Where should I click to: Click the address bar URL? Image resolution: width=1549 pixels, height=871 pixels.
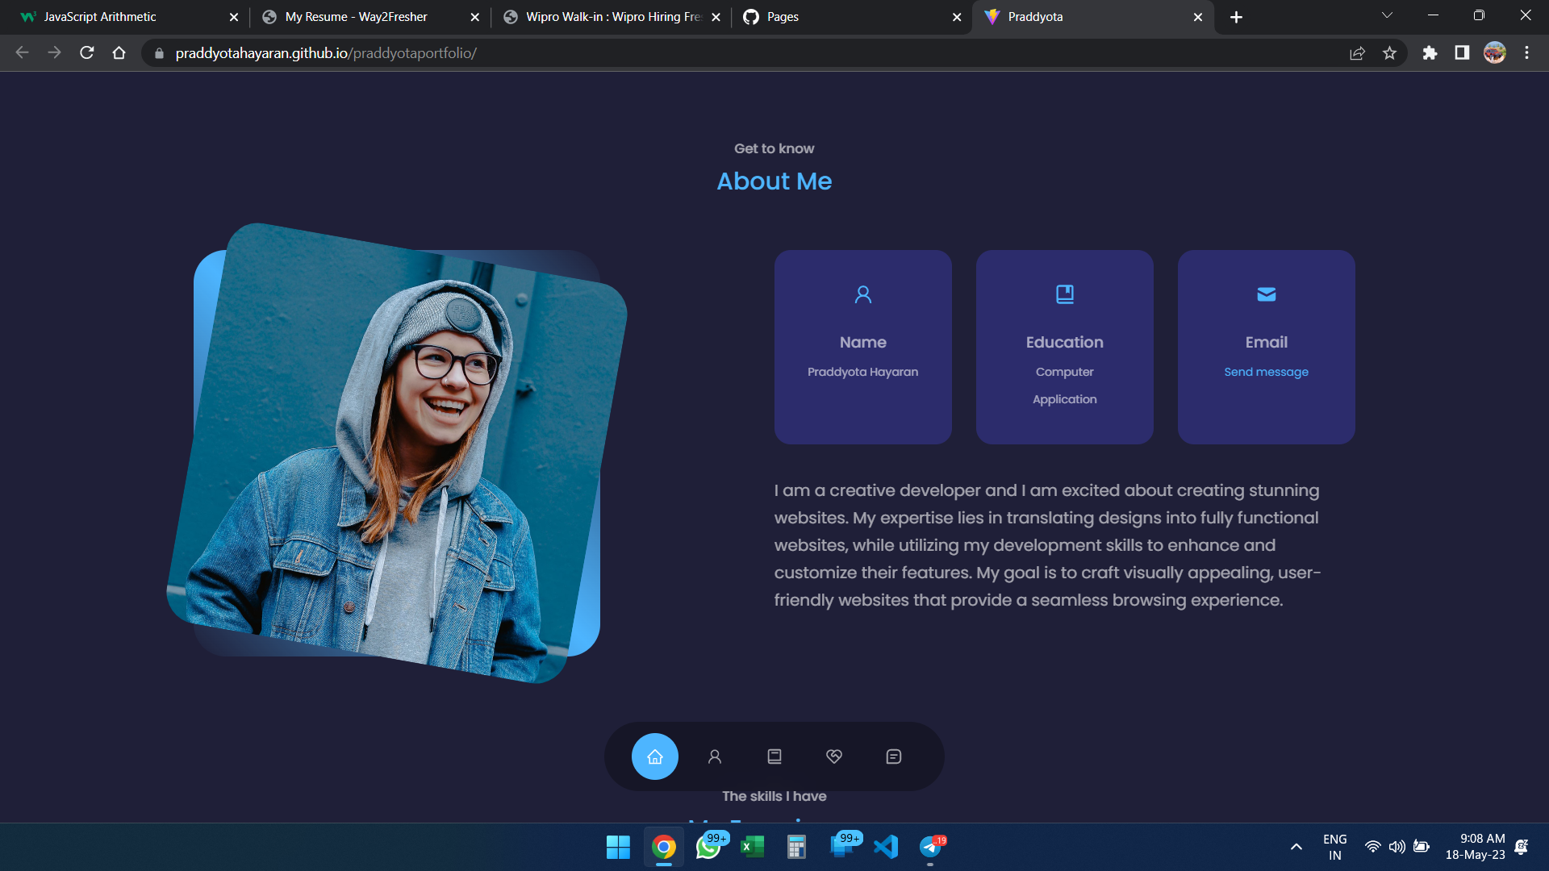coord(326,53)
